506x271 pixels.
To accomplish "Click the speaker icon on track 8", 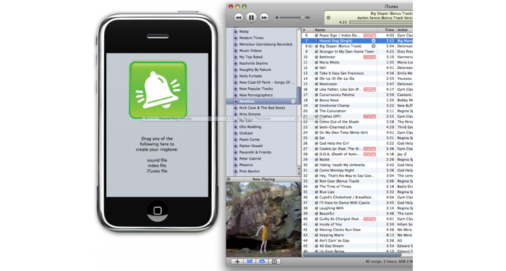I will 310,46.
